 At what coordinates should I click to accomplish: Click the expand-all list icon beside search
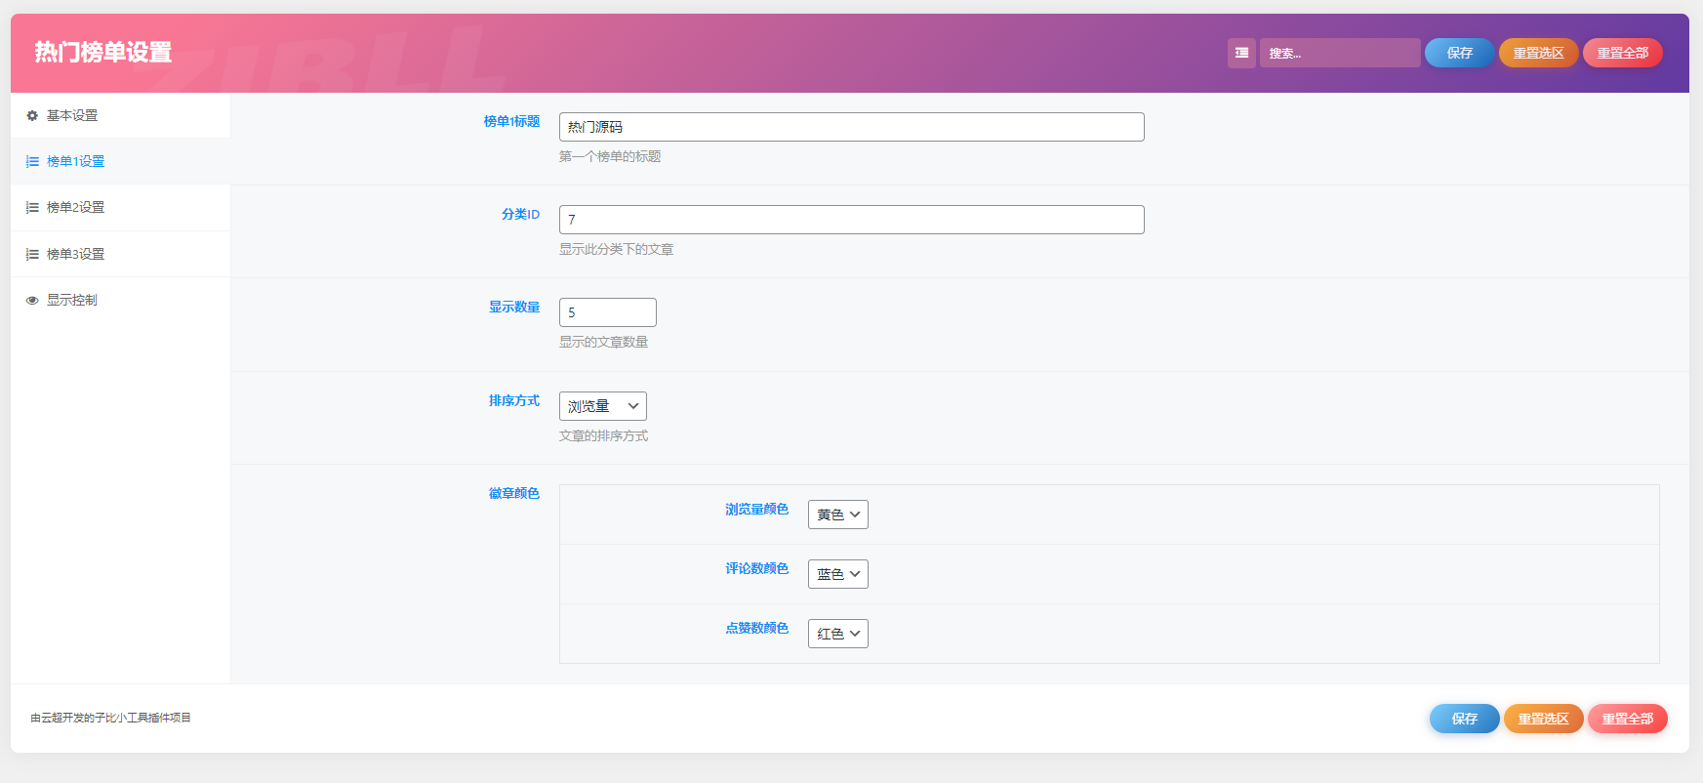pos(1241,53)
